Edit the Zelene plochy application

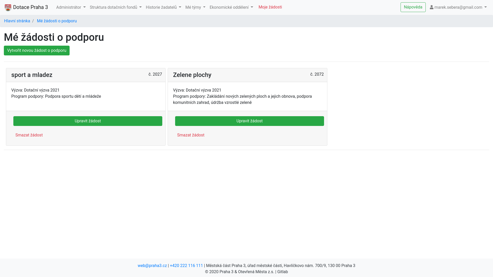point(250,121)
